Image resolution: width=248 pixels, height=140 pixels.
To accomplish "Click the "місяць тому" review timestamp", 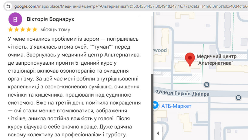I will tap(55, 29).
